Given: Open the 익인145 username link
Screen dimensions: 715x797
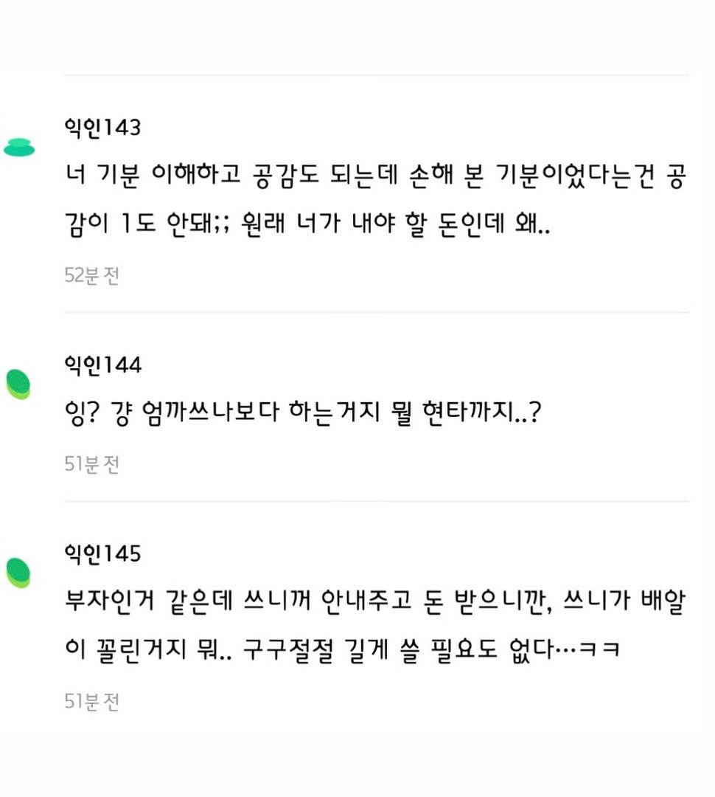Looking at the screenshot, I should (x=102, y=553).
